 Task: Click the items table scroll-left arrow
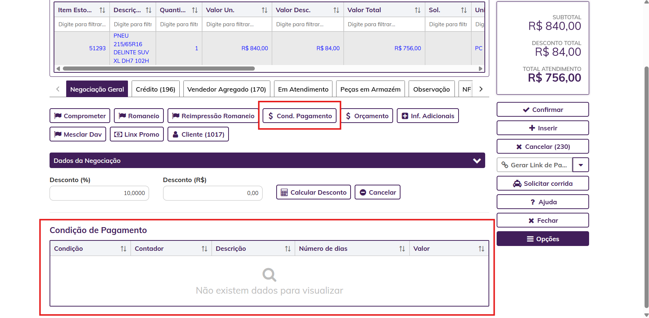click(x=58, y=69)
